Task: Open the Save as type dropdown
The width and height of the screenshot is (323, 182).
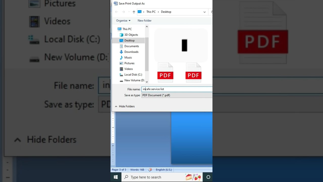Action: pyautogui.click(x=177, y=95)
